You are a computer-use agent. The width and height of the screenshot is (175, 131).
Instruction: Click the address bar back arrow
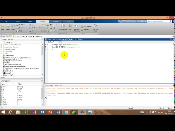(1, 36)
